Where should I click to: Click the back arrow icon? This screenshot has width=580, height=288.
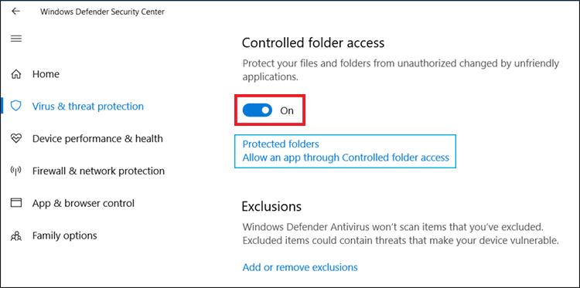click(15, 12)
